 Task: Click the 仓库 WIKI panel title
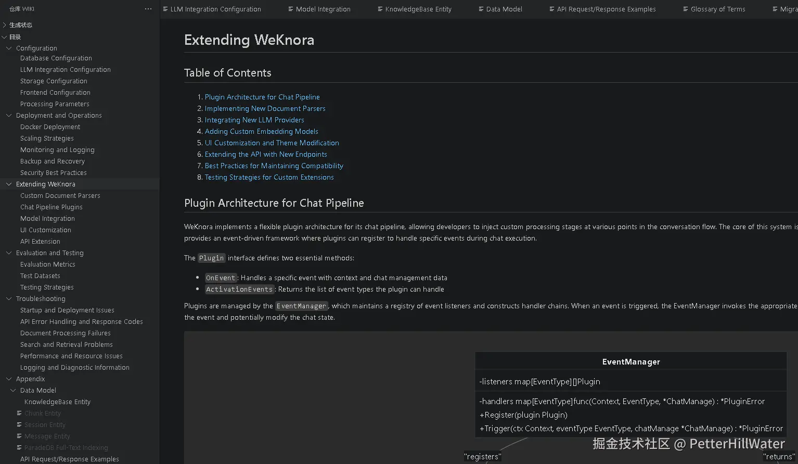(x=22, y=9)
